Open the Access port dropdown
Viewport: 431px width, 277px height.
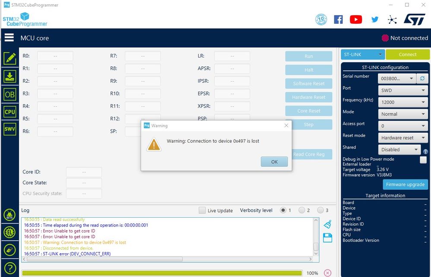(403, 126)
